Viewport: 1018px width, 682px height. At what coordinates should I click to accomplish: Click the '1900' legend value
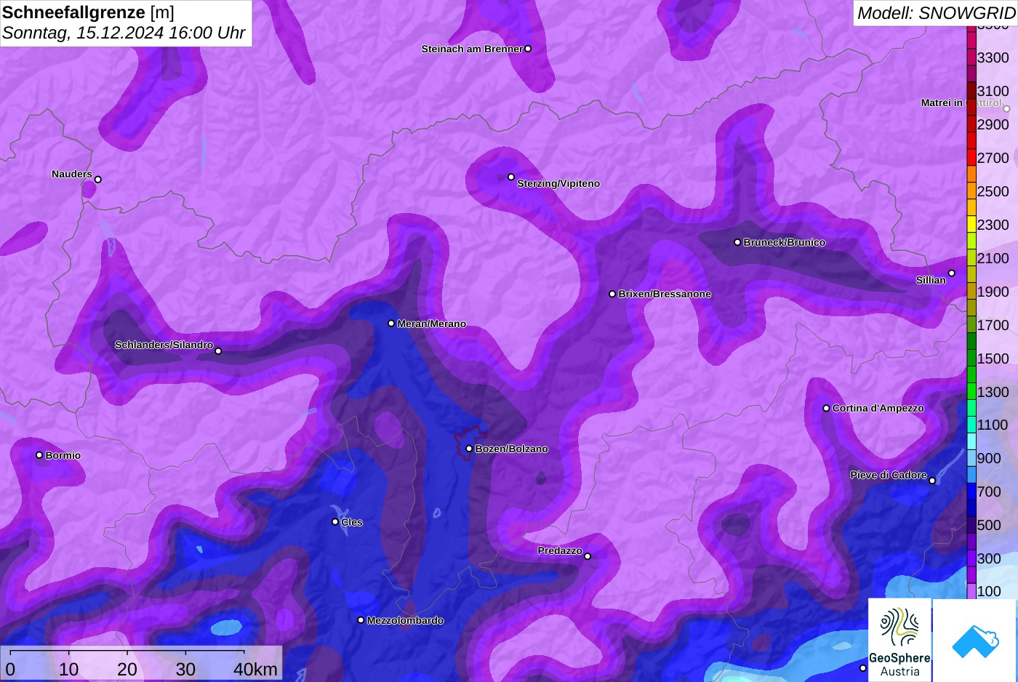pyautogui.click(x=993, y=292)
